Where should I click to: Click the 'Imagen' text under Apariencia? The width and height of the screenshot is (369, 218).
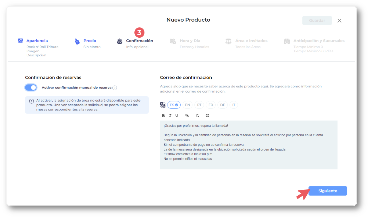pyautogui.click(x=33, y=51)
